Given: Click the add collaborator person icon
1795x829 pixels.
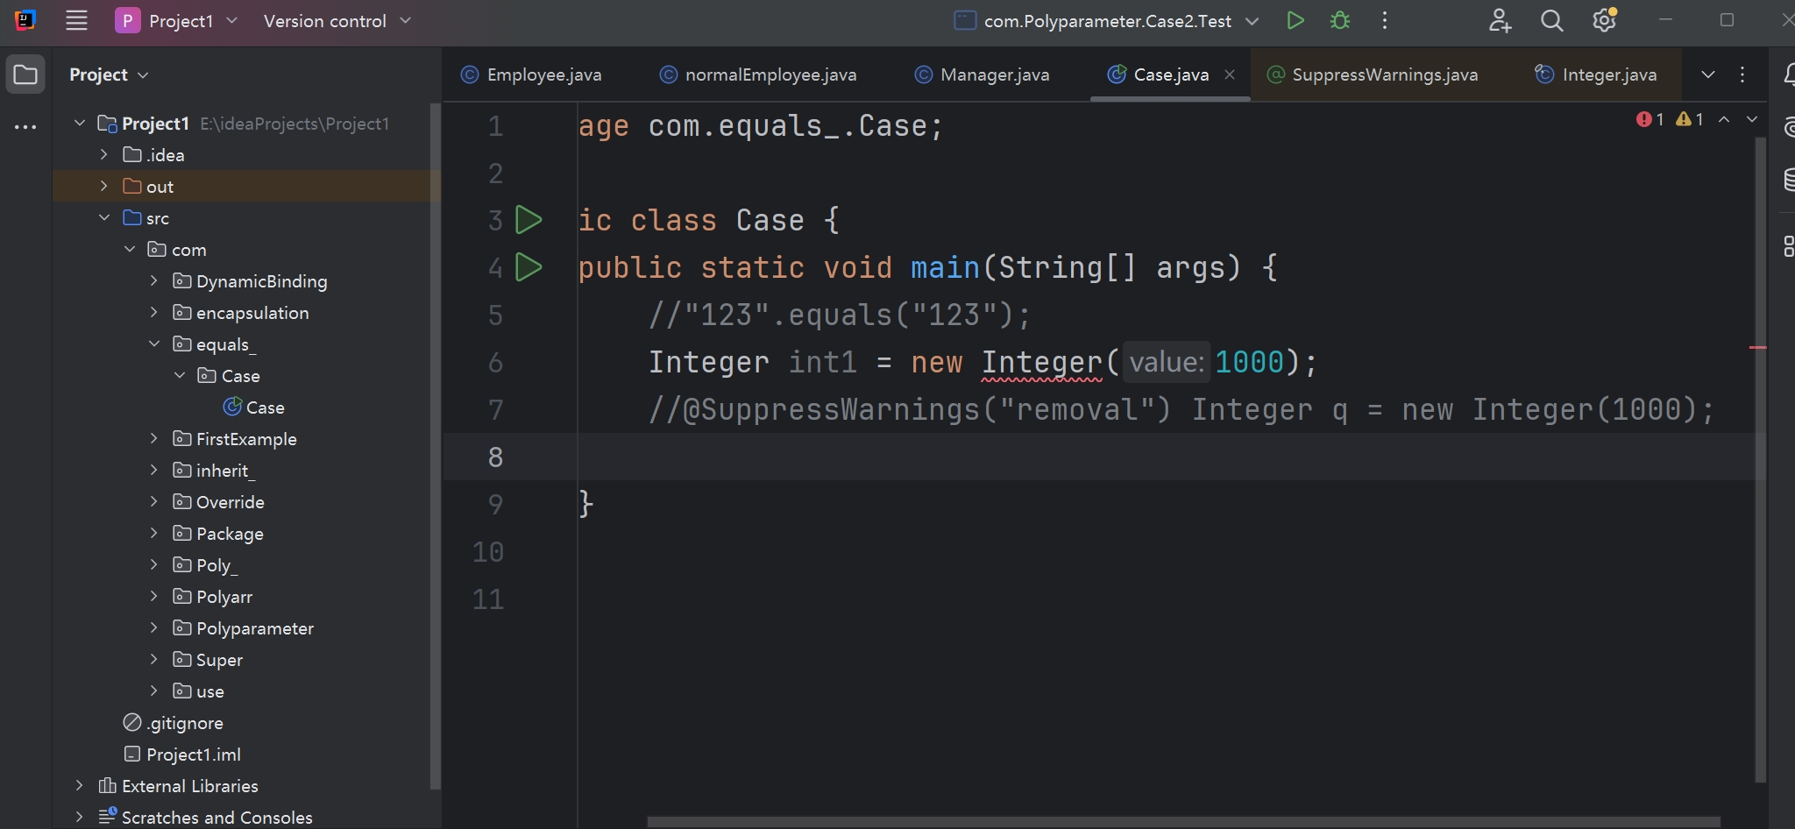Looking at the screenshot, I should click(1500, 20).
